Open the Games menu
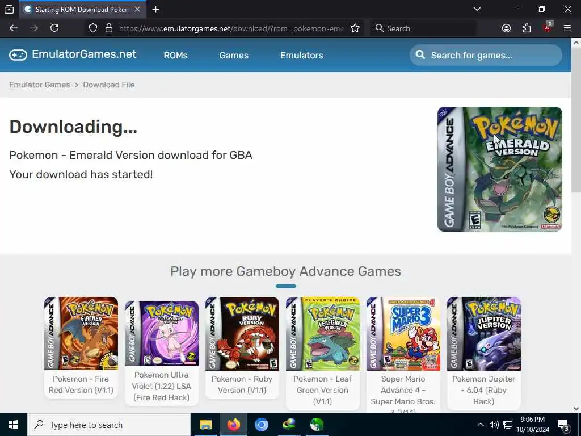Image resolution: width=581 pixels, height=436 pixels. pos(234,55)
